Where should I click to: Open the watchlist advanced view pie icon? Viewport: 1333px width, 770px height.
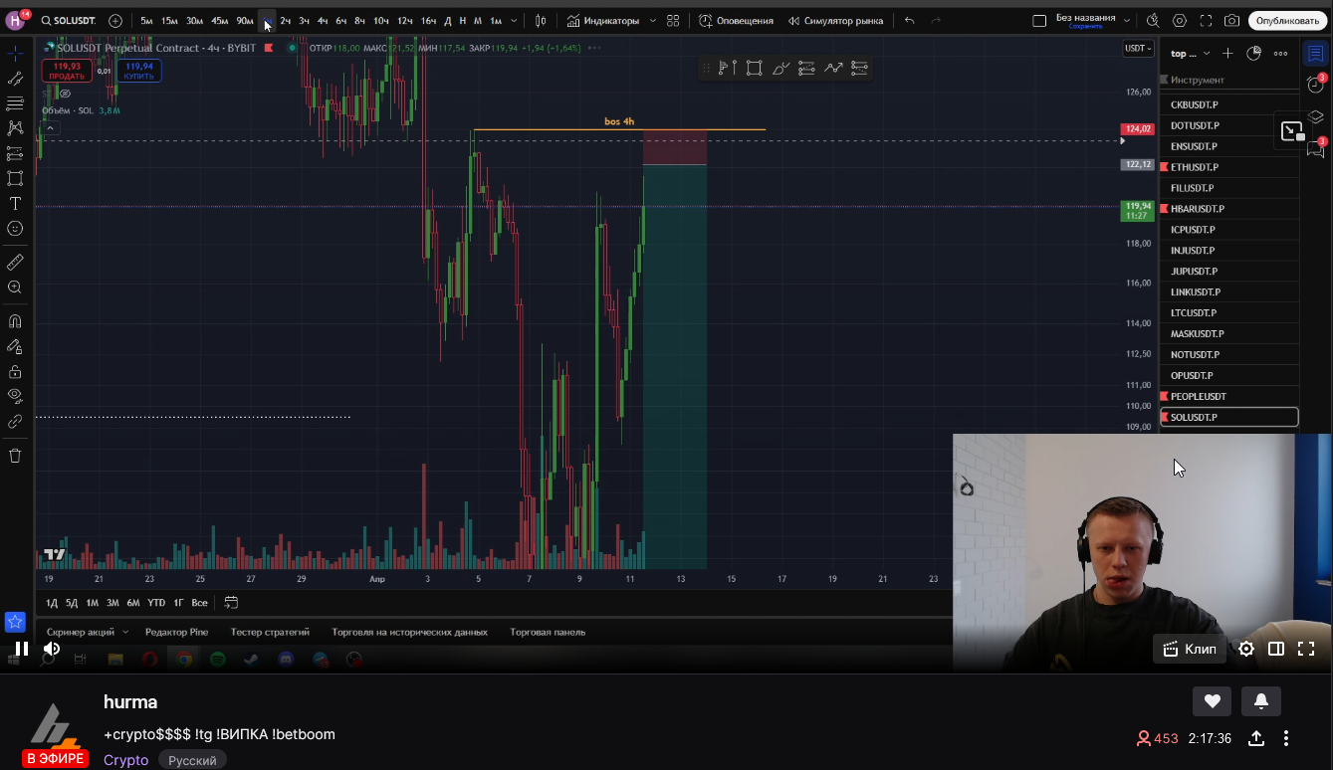[x=1253, y=54]
